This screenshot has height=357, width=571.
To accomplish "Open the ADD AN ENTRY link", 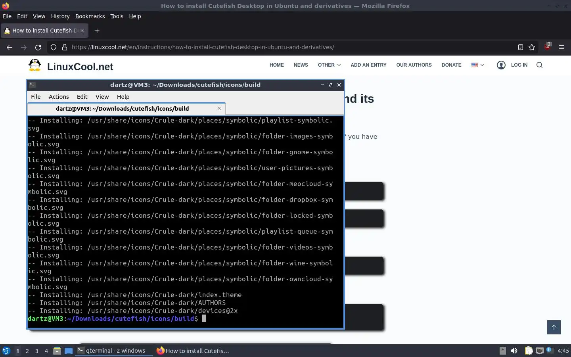I will [x=368, y=65].
